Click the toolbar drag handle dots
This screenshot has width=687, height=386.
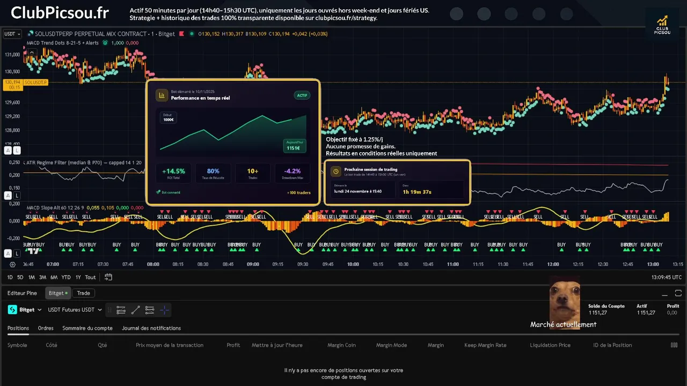pos(110,310)
